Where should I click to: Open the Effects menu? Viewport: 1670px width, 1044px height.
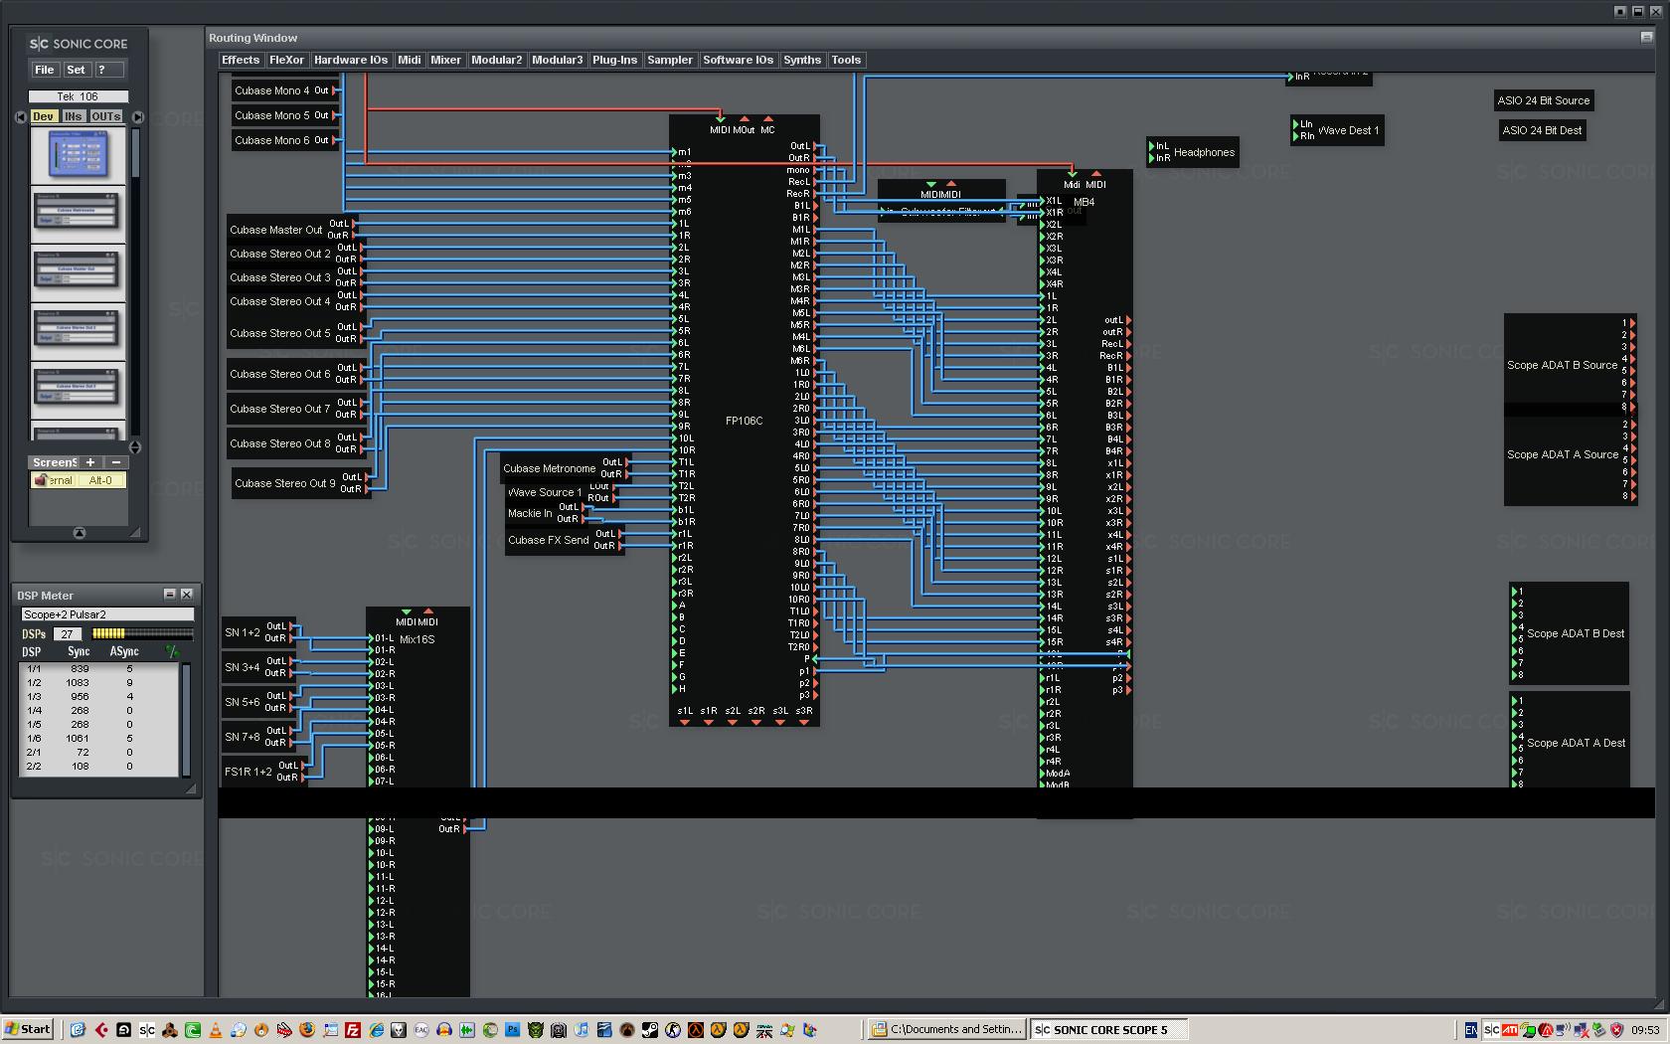pos(241,60)
